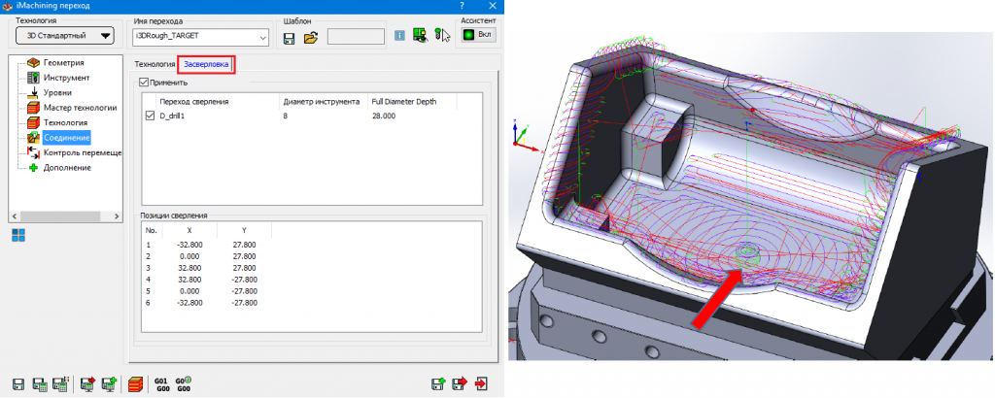This screenshot has width=995, height=398.
Task: Click the green machine preview icon
Action: pos(419,36)
